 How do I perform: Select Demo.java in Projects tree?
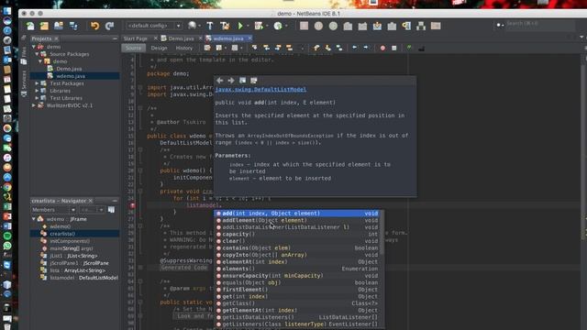(69, 69)
